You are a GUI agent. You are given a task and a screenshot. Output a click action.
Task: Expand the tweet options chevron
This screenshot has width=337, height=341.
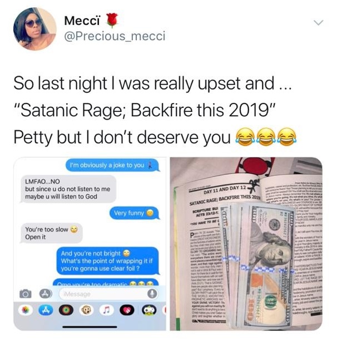click(x=319, y=22)
